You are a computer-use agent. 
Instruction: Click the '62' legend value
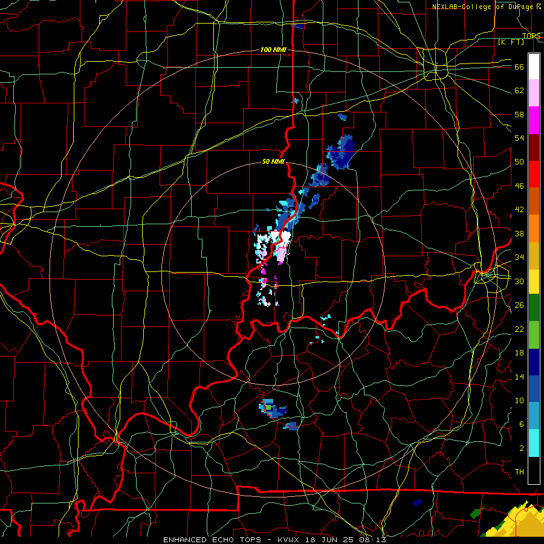tap(519, 91)
